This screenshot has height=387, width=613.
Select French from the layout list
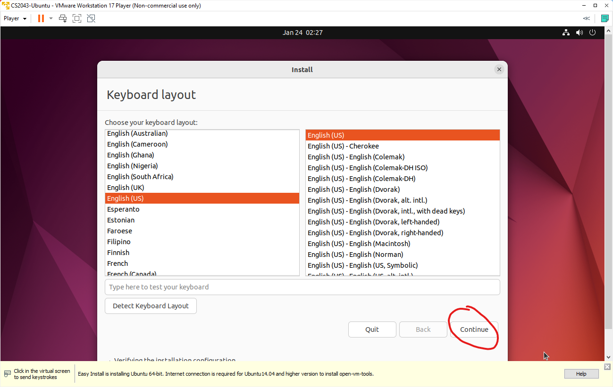coord(118,263)
